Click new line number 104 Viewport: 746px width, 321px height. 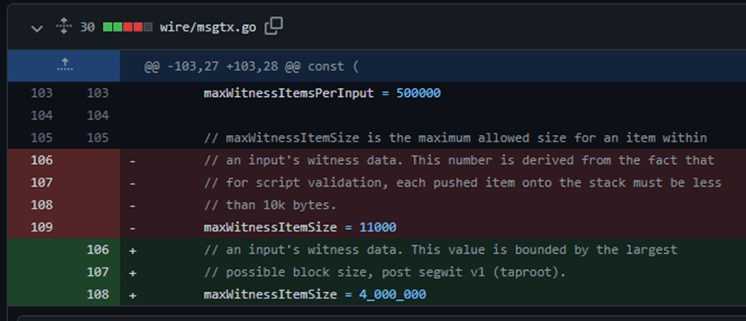point(97,116)
